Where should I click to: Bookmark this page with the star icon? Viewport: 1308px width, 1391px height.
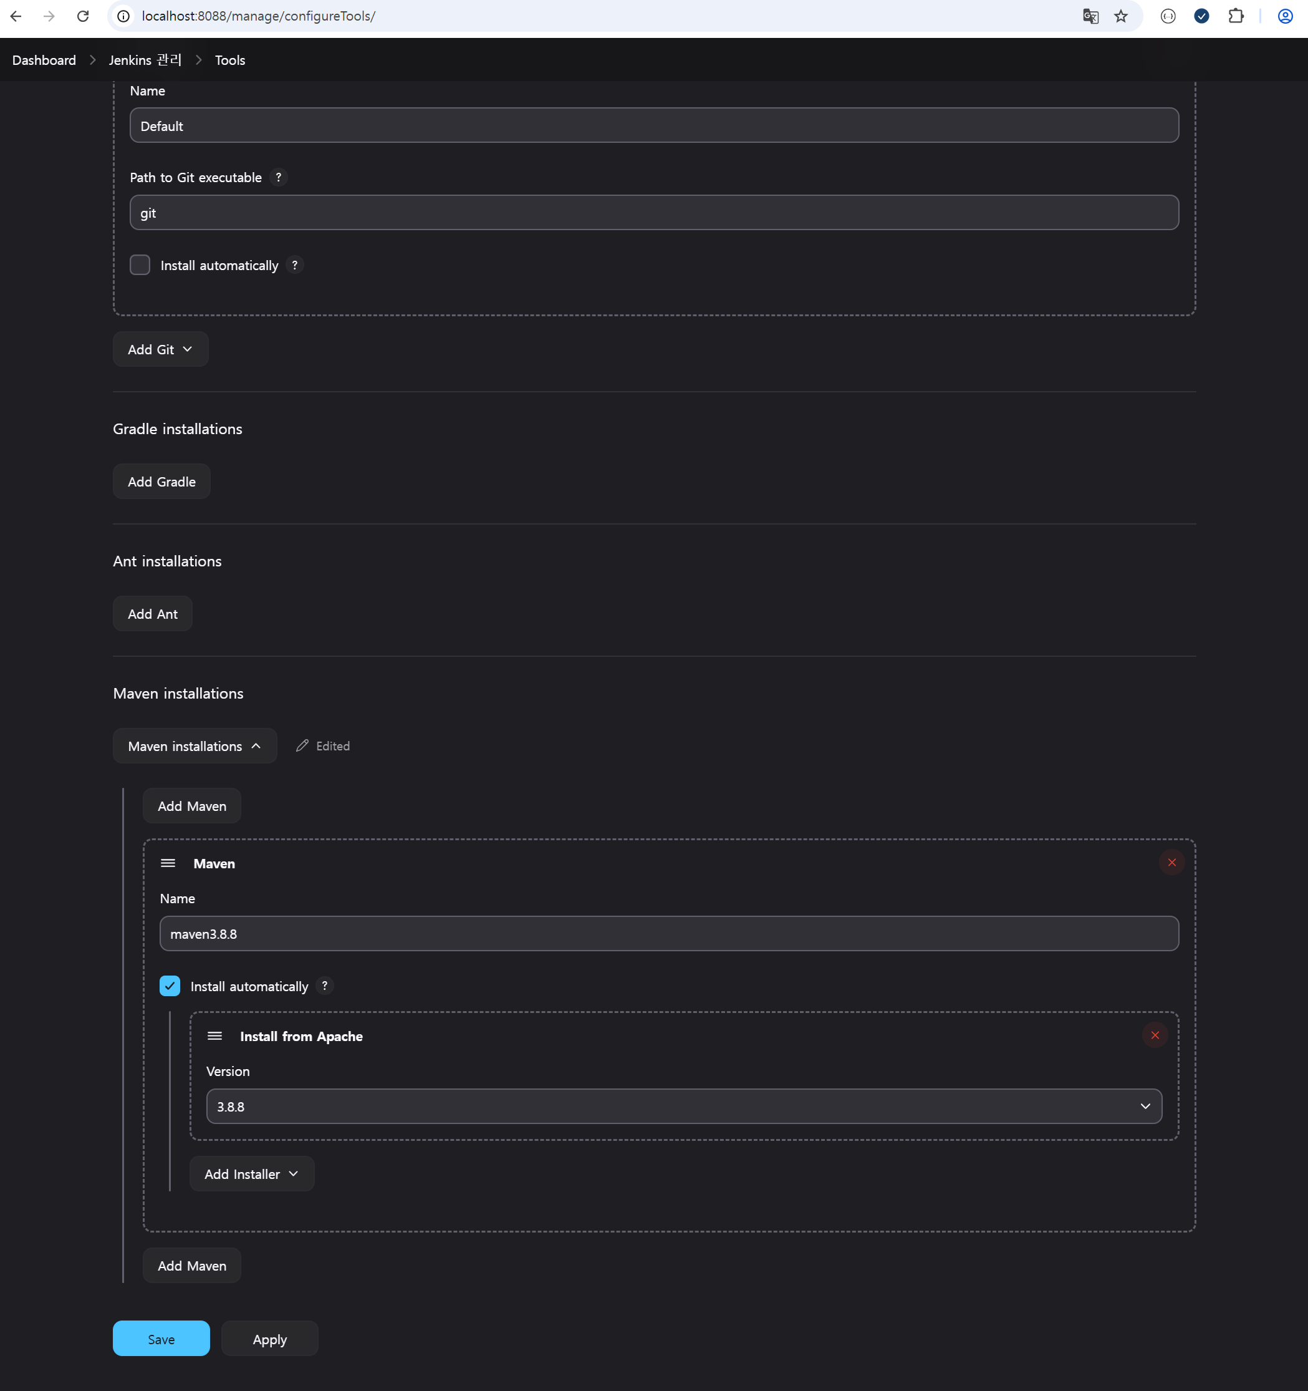[1121, 16]
